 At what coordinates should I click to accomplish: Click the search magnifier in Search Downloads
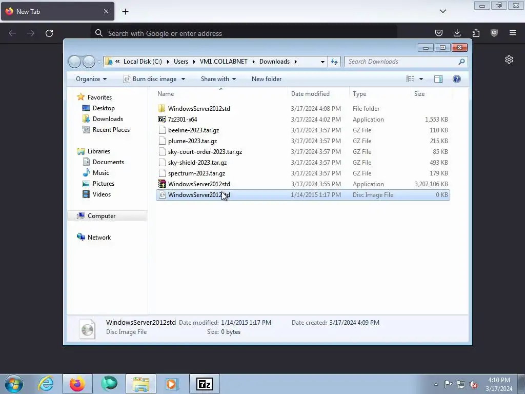461,62
